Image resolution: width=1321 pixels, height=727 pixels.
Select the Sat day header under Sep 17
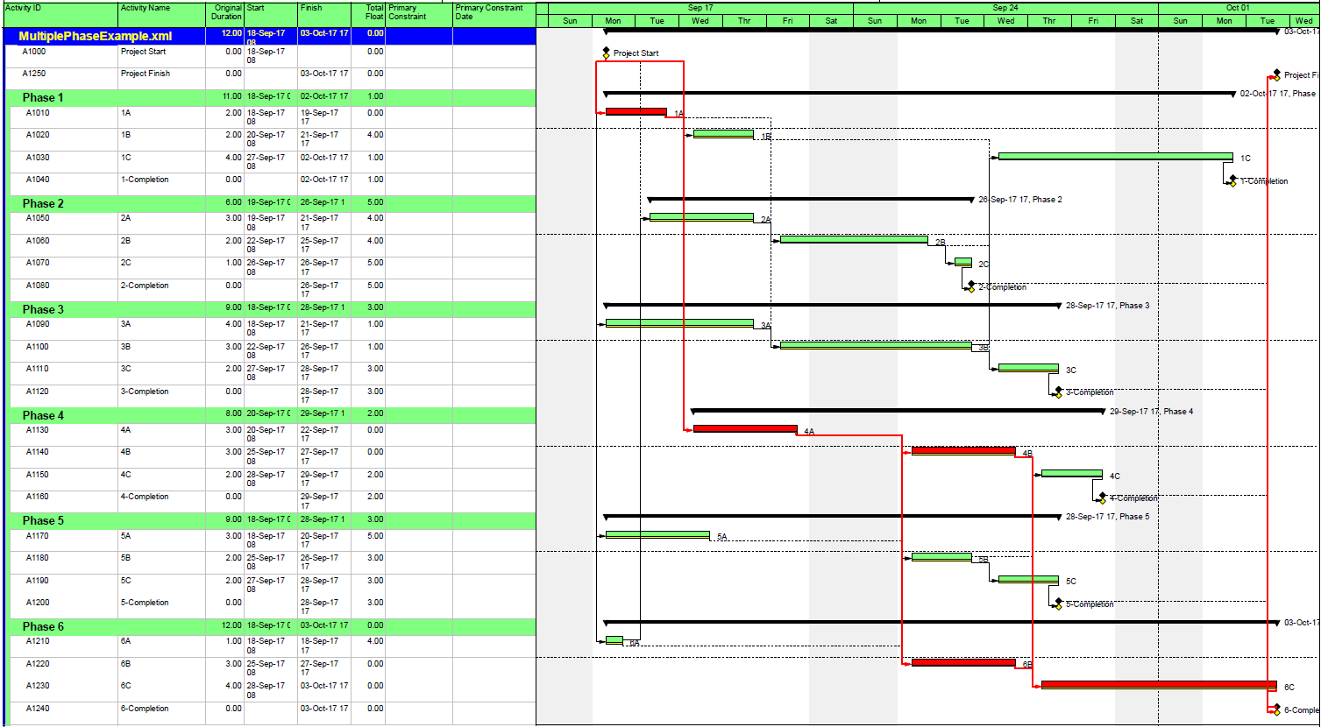tap(830, 20)
